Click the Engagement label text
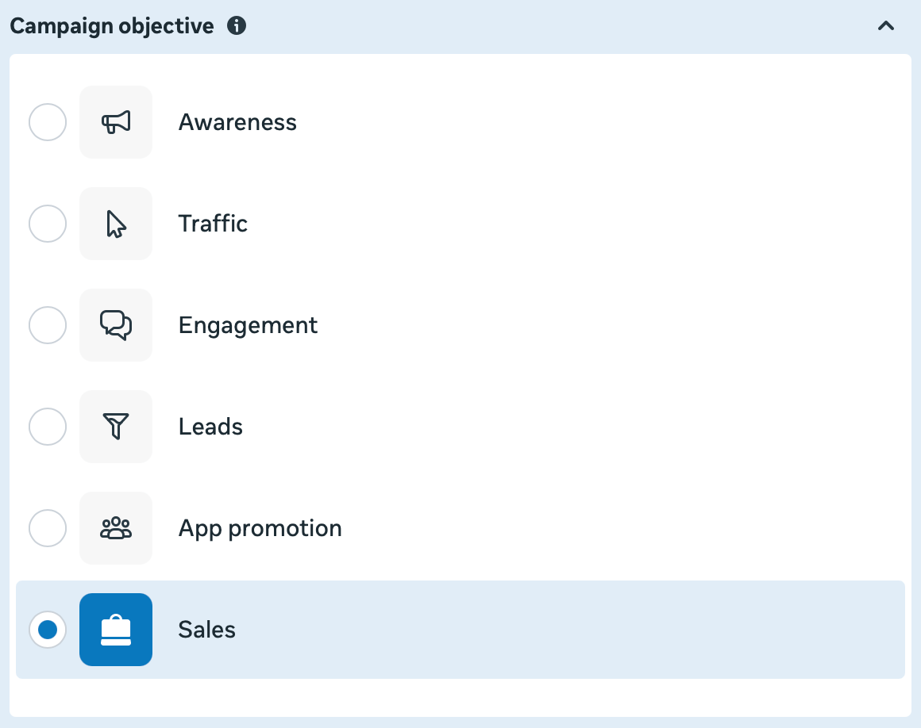Screen dimensions: 921x728 point(248,325)
